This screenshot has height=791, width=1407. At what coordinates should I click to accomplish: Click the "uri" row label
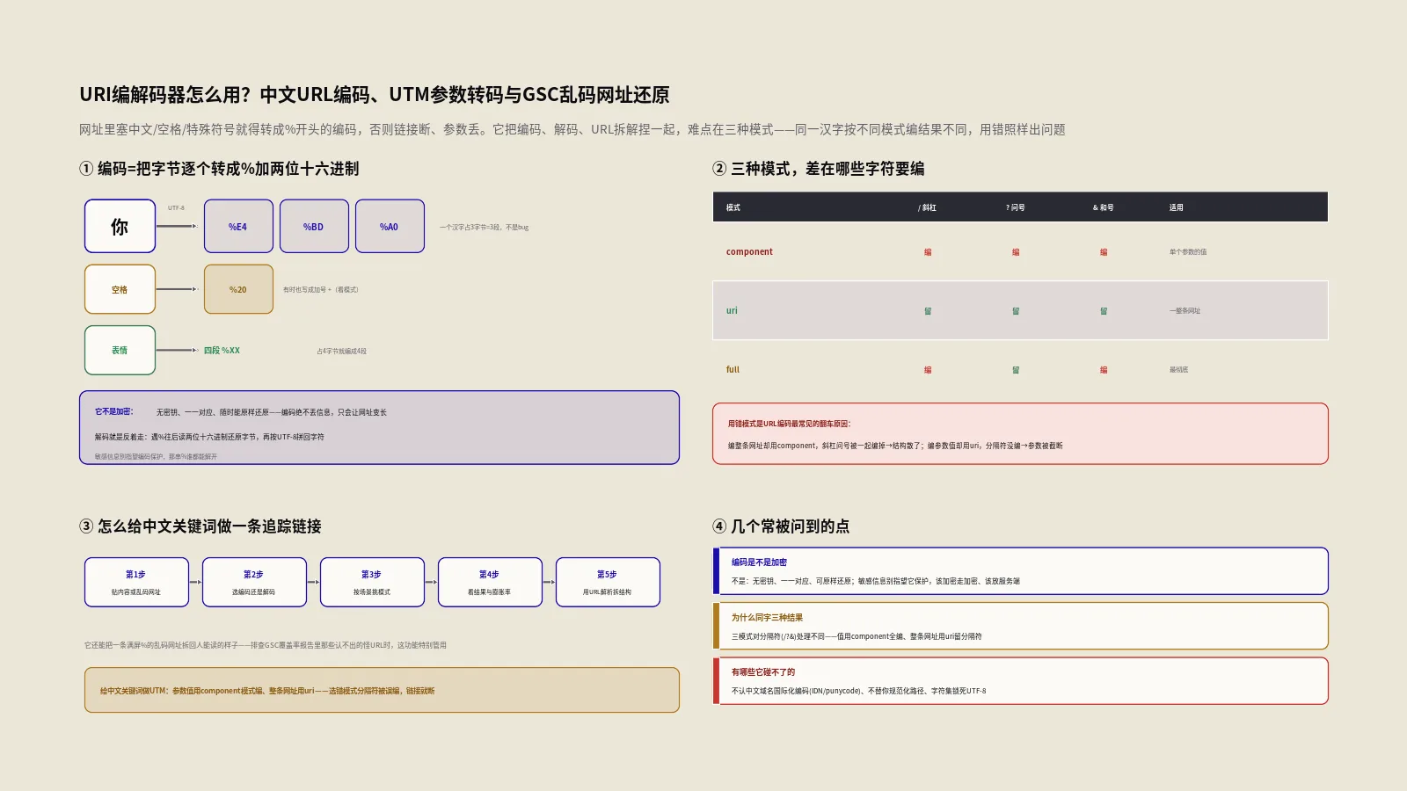[x=732, y=310]
